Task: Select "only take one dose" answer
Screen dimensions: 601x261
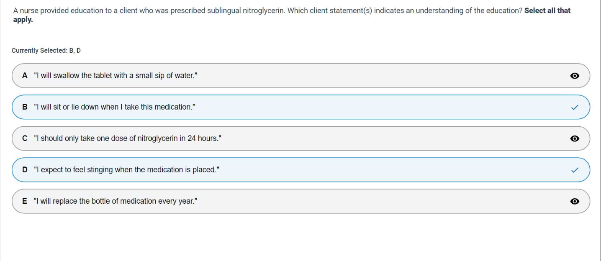Action: tap(127, 138)
